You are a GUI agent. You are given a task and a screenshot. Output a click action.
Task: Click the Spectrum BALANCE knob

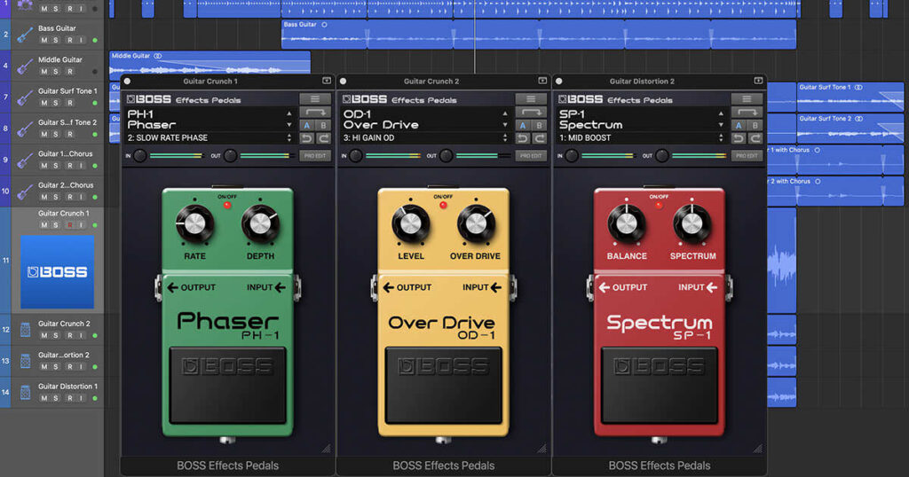[x=626, y=223]
